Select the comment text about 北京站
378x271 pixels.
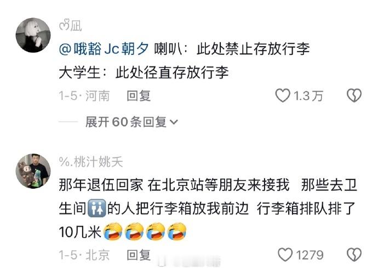(208, 208)
